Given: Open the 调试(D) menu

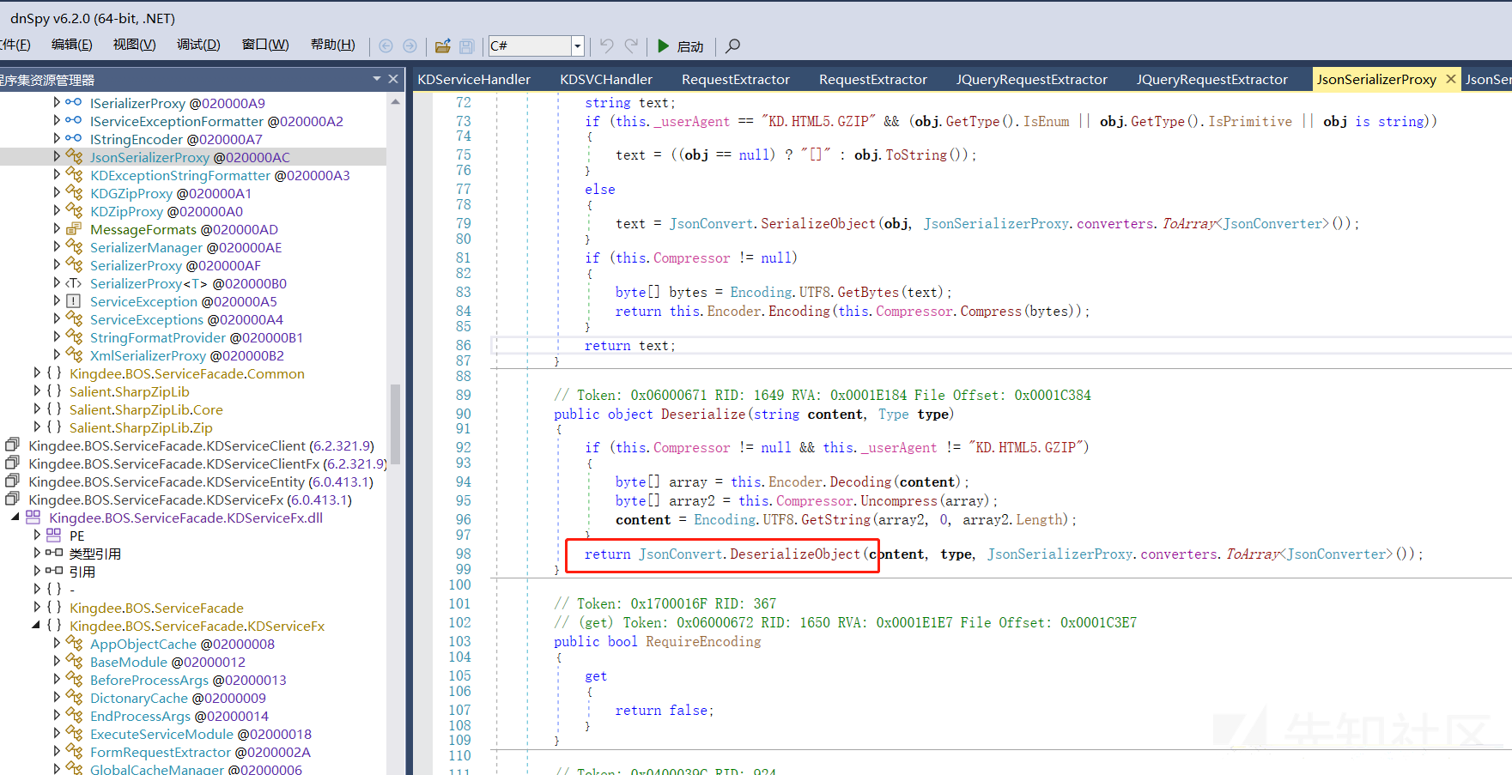Looking at the screenshot, I should [198, 45].
